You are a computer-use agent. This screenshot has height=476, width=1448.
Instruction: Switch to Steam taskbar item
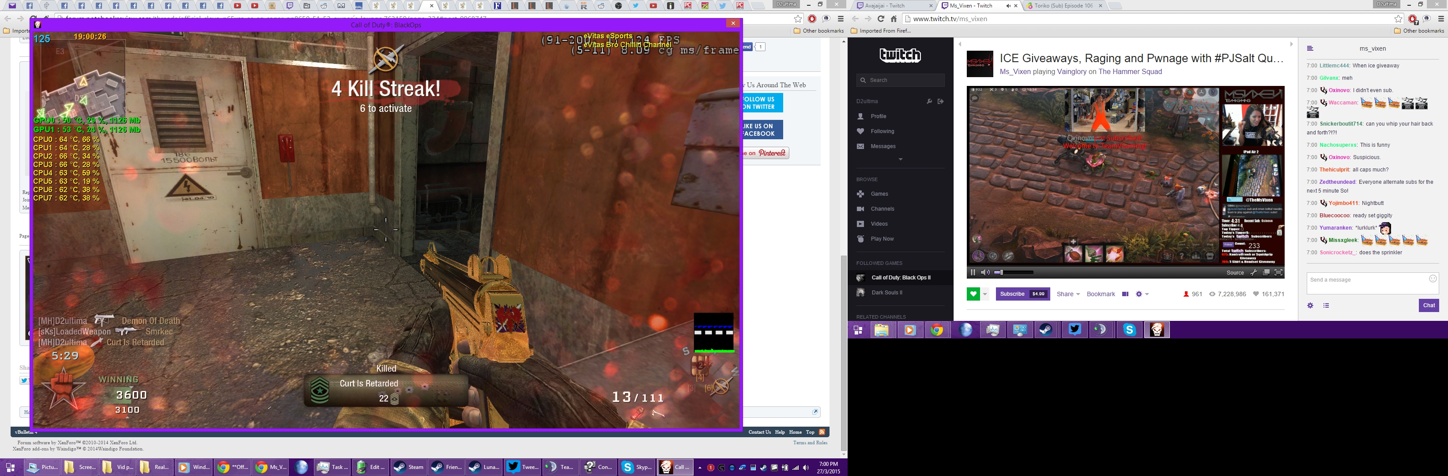pyautogui.click(x=409, y=467)
